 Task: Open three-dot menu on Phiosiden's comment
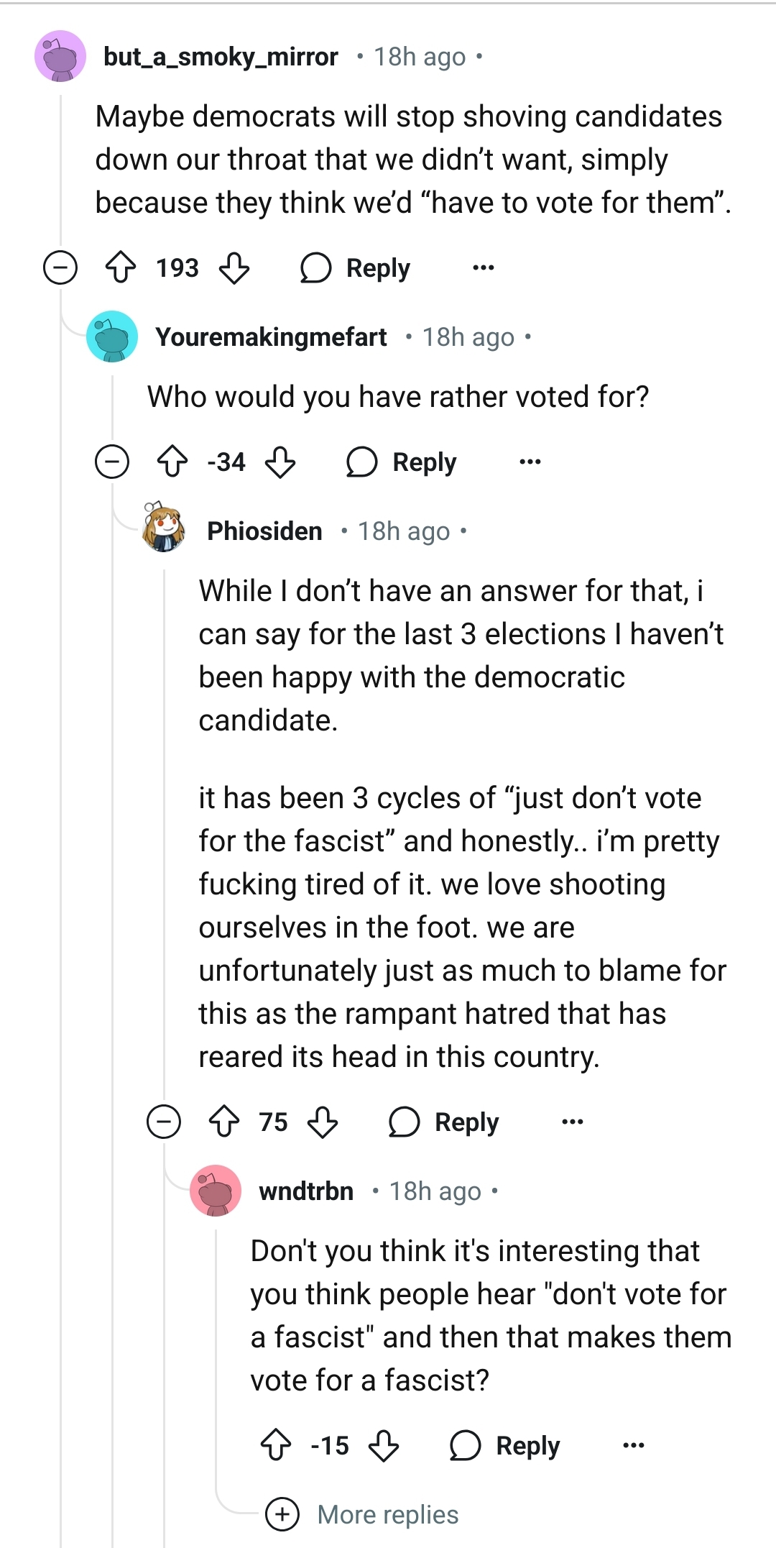[573, 1122]
